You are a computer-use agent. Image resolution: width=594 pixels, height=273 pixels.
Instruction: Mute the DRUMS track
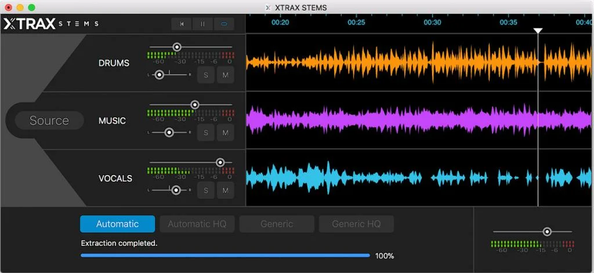pos(226,75)
